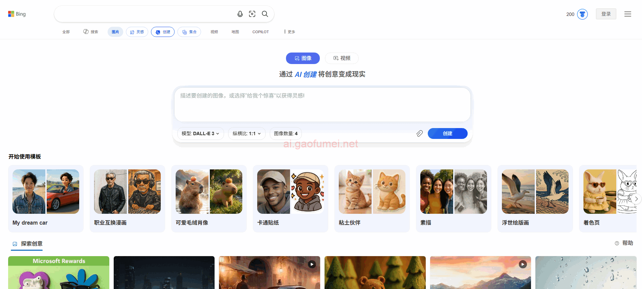Click the image description prompt field
Image resolution: width=642 pixels, height=289 pixels.
[322, 104]
